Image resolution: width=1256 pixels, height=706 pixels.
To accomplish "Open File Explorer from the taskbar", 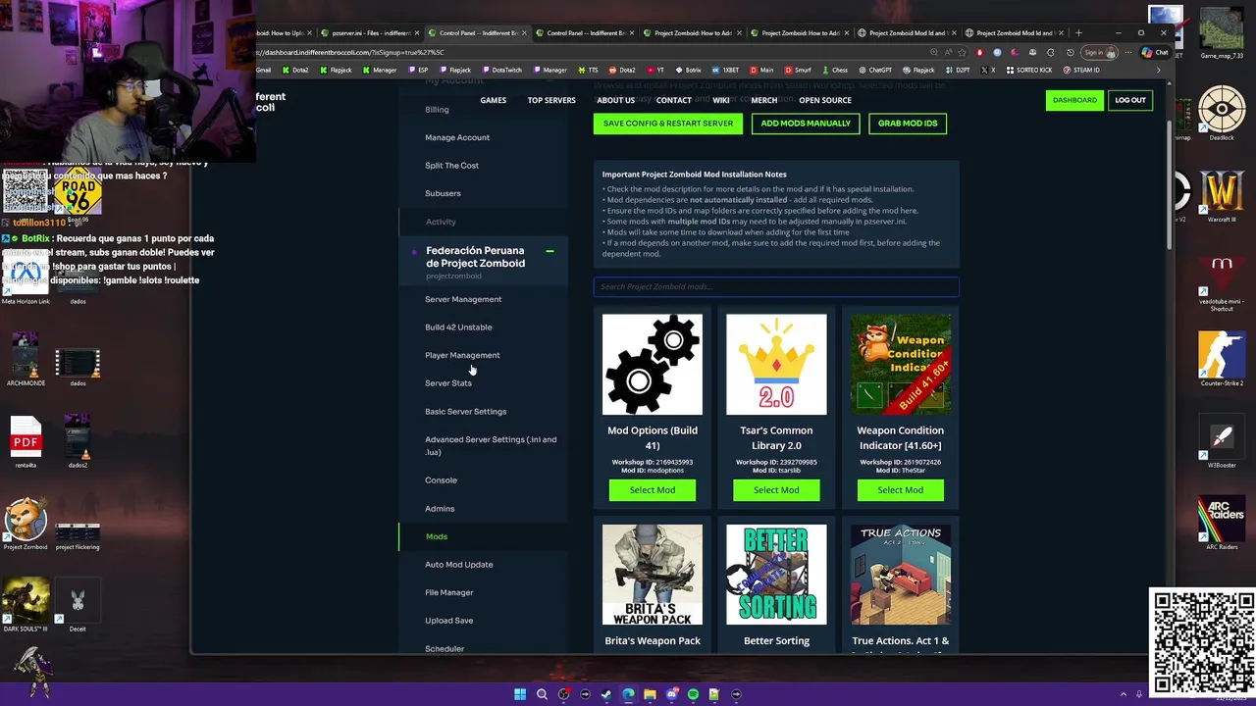I will (650, 694).
